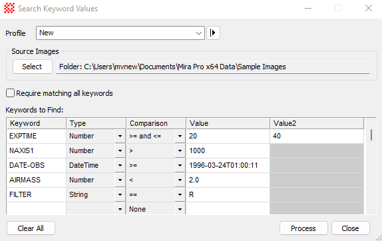Expand the Profile combo box showing New

[120, 33]
